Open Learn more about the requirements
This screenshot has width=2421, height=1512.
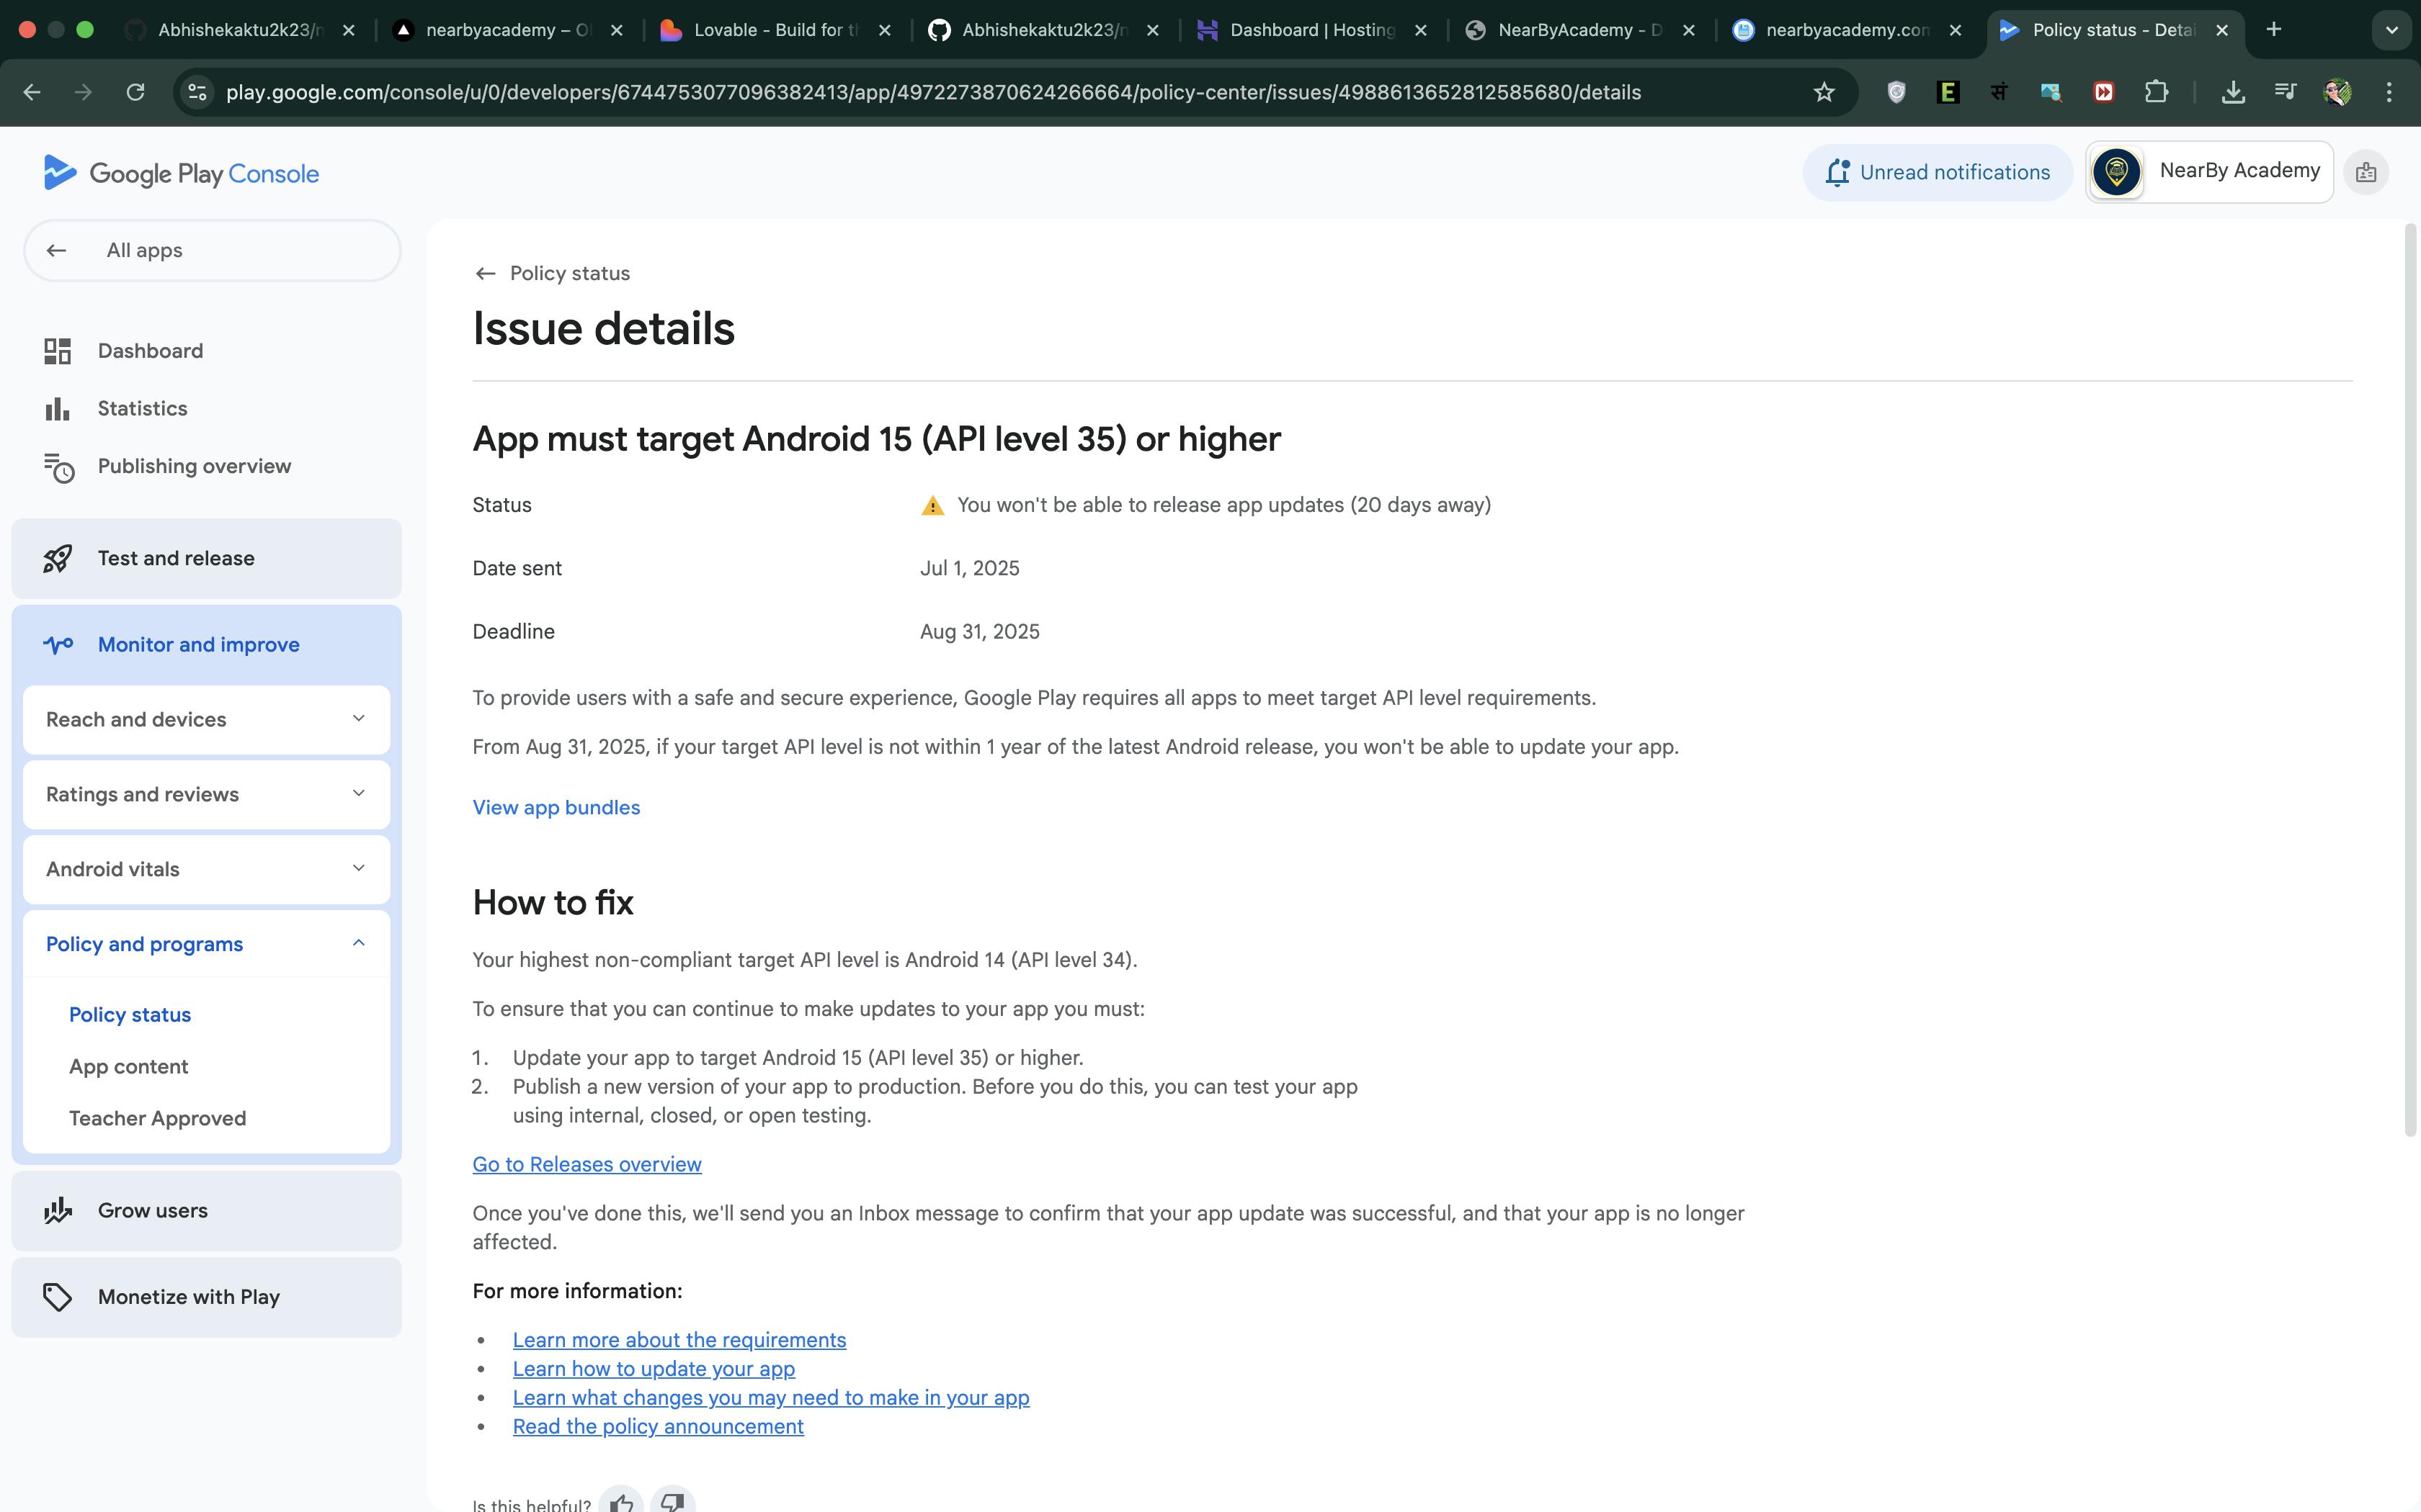click(679, 1341)
